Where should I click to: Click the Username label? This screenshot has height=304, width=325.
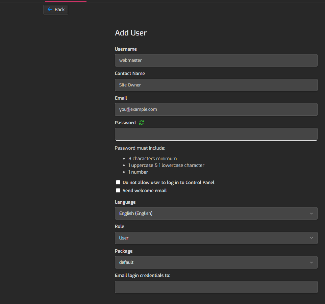pos(126,49)
